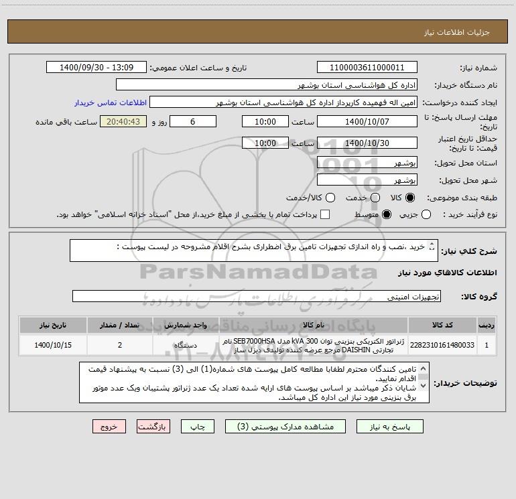Click the جزئیات اطلاعات نیاز header title
Image resolution: width=516 pixels, height=499 pixels.
(456, 32)
